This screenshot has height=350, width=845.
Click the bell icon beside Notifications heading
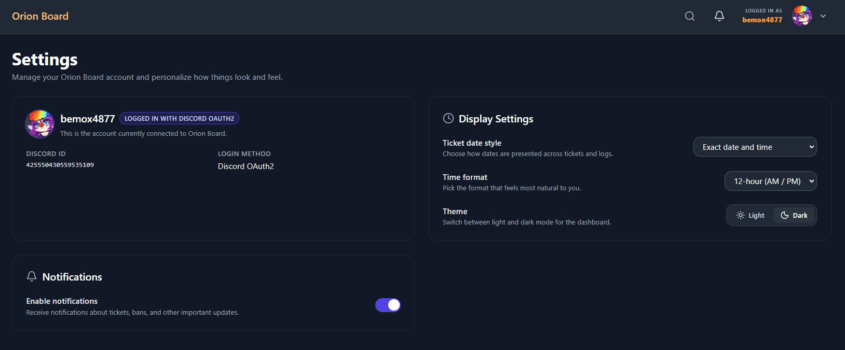(x=32, y=276)
